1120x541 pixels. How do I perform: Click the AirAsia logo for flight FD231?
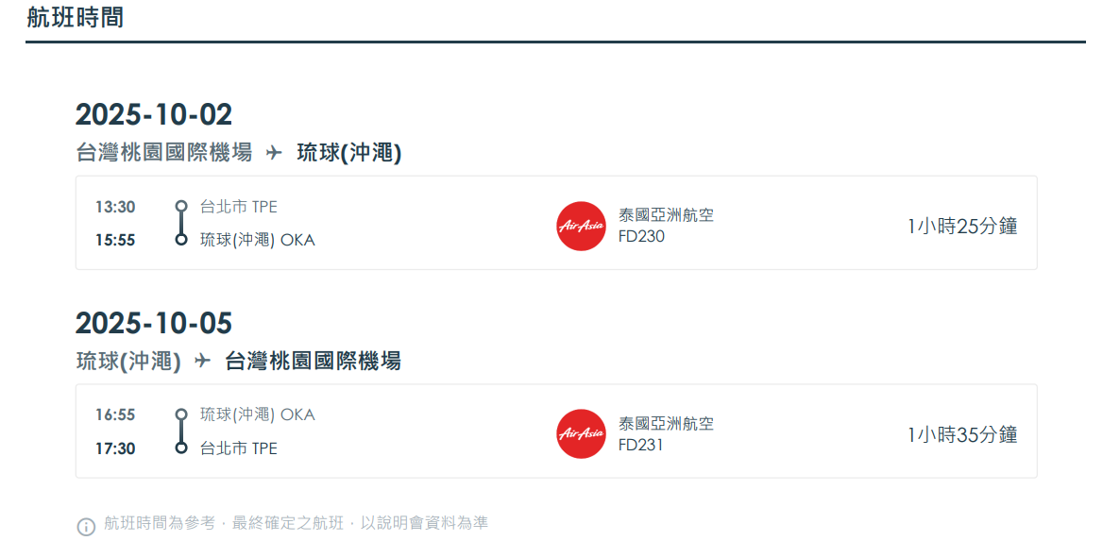click(x=581, y=434)
